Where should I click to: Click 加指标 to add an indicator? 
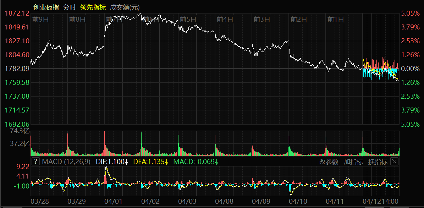click(x=353, y=162)
